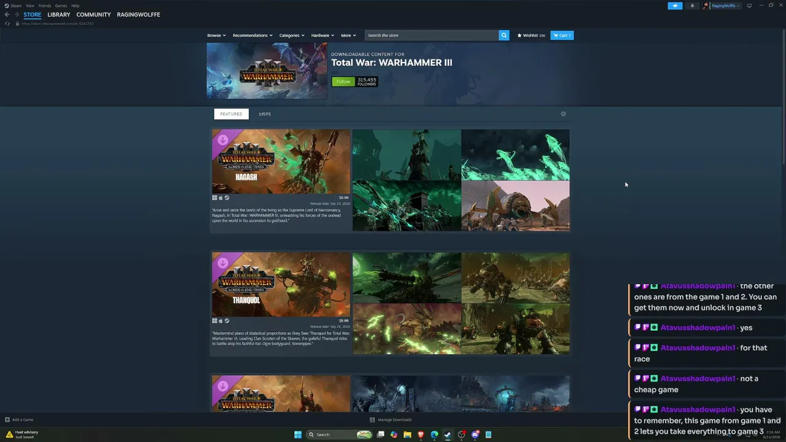Open Task View in the taskbar
This screenshot has height=442, width=786.
pyautogui.click(x=381, y=435)
